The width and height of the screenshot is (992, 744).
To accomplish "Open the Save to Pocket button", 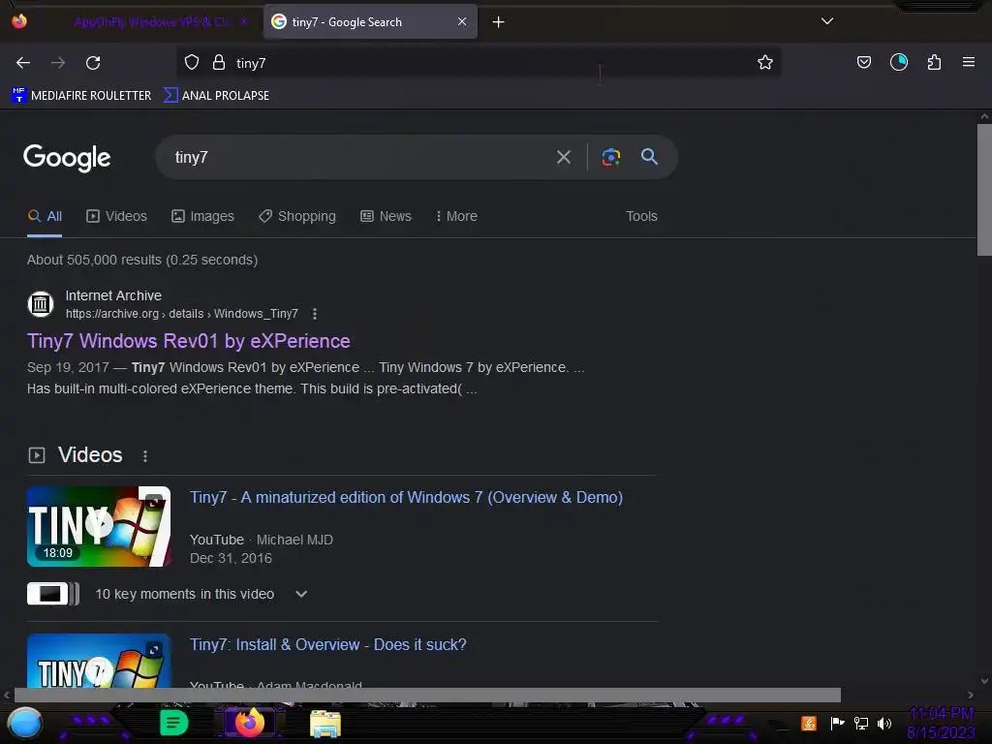I will (863, 62).
